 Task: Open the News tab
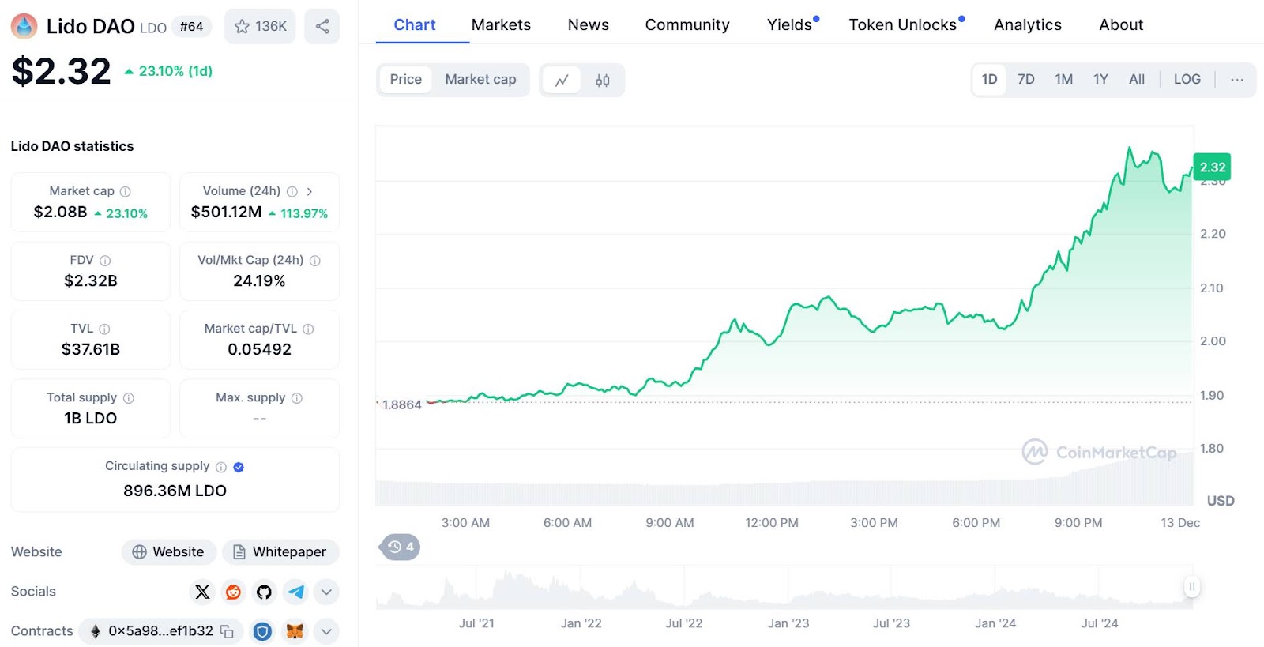point(588,24)
